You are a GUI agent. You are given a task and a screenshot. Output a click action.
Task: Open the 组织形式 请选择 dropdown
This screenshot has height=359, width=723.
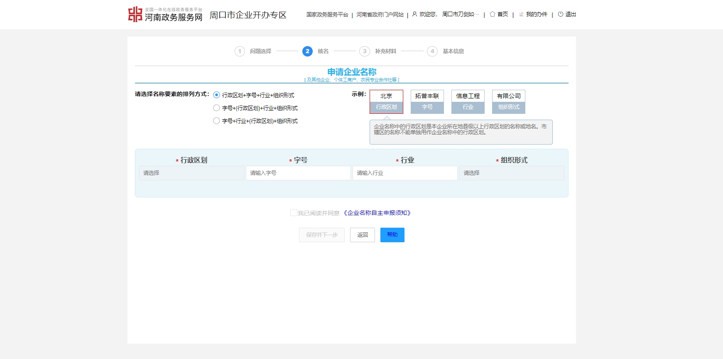coord(512,173)
